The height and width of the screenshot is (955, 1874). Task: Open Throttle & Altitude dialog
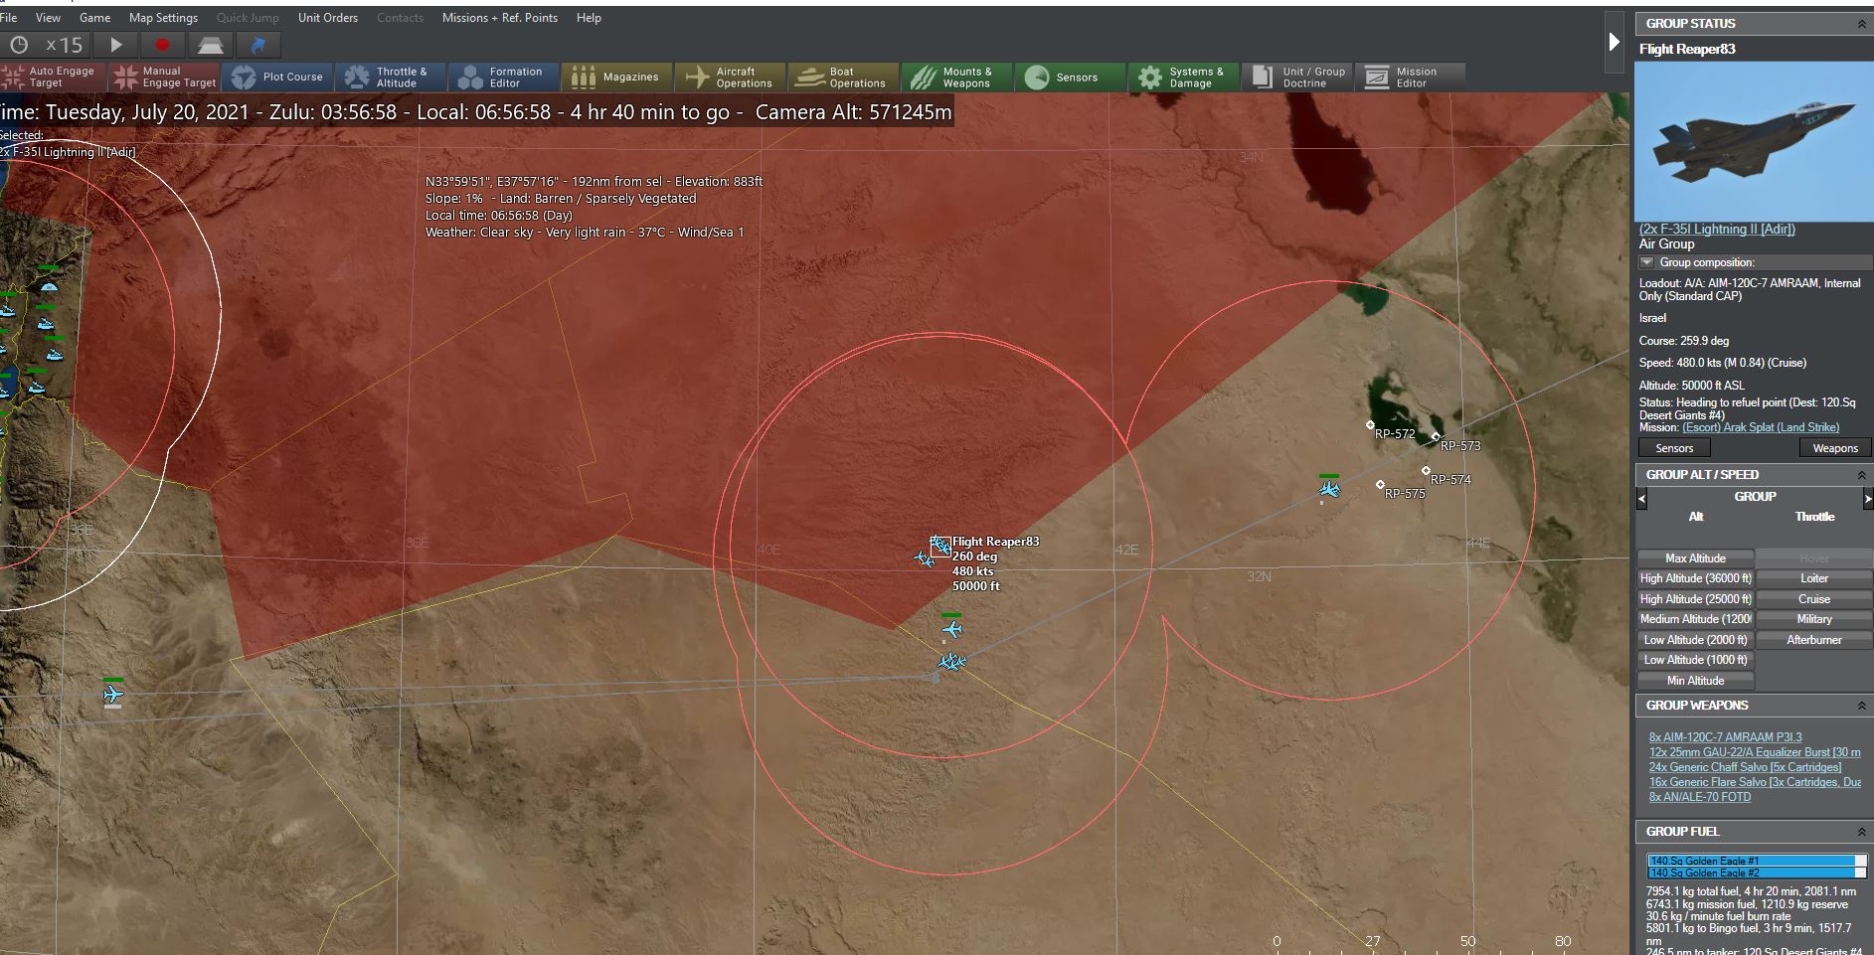point(390,77)
